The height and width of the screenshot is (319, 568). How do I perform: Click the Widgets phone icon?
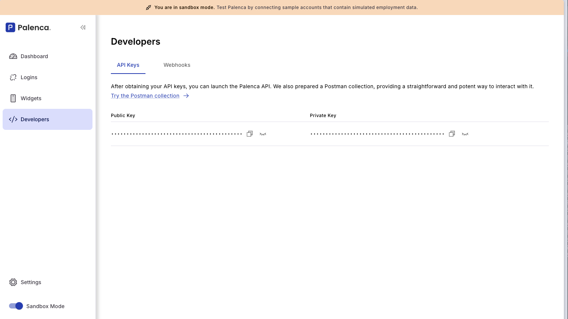pyautogui.click(x=13, y=98)
